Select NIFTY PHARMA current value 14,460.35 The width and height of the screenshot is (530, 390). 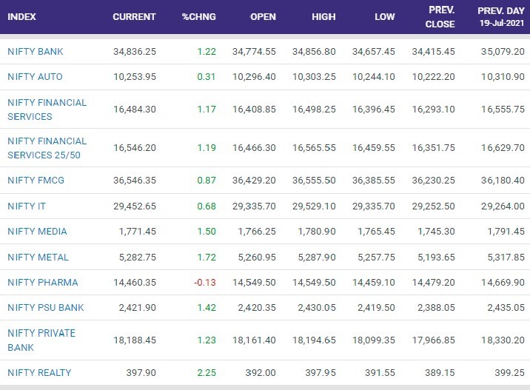135,283
